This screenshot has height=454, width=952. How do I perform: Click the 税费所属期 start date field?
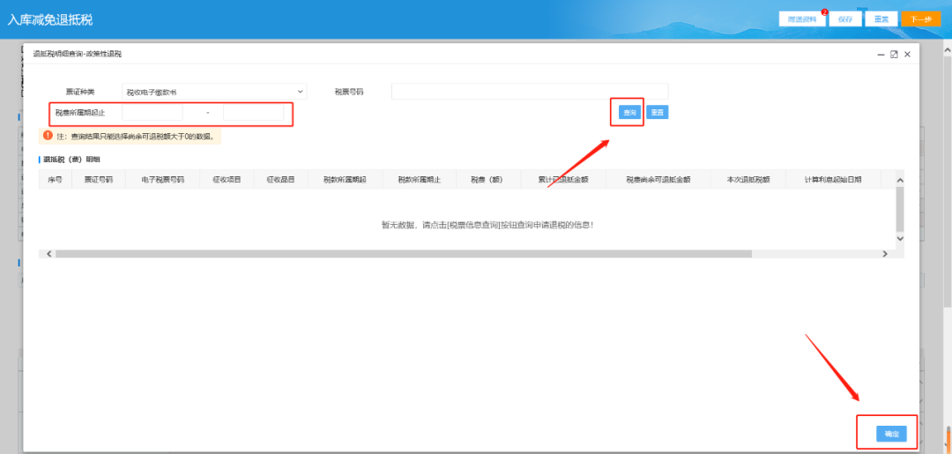(x=152, y=113)
